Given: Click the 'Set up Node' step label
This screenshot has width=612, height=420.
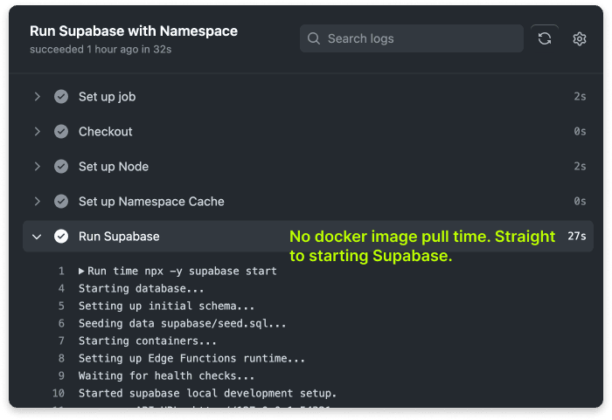Looking at the screenshot, I should pos(114,167).
